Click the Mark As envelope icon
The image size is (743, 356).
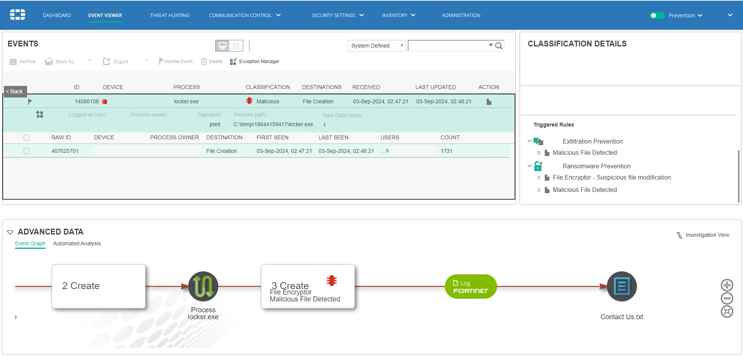tap(49, 62)
